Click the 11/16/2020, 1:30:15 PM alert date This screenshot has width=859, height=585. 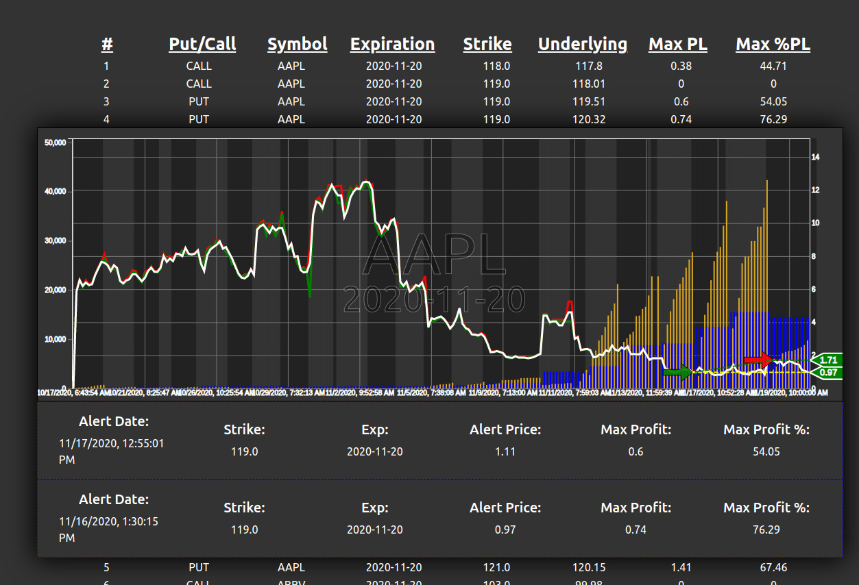coord(109,530)
